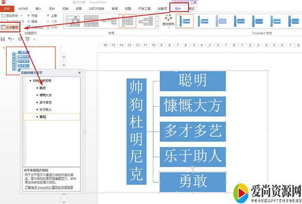The width and height of the screenshot is (302, 204).
Task: Click the 上移 (Move Up) icon
Action: [47, 16]
